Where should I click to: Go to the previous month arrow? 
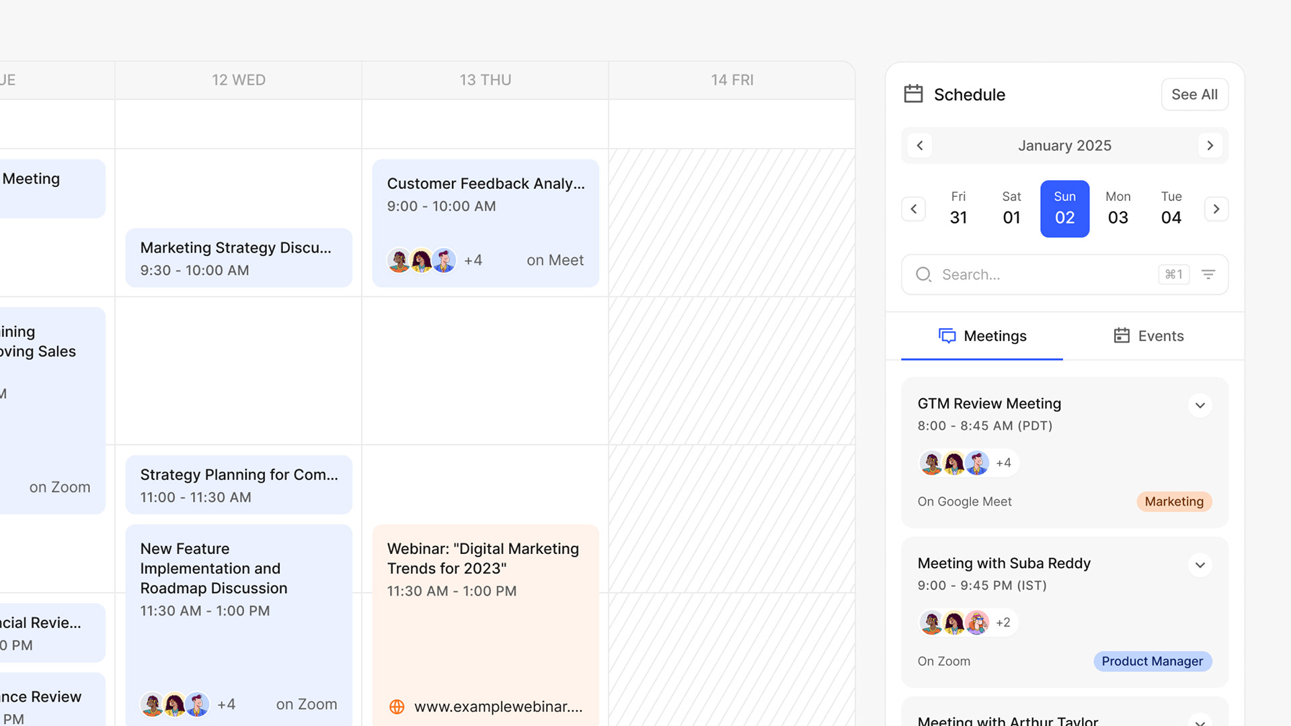920,145
